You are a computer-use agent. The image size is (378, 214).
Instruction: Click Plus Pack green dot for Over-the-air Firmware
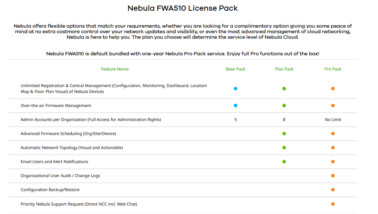point(284,106)
